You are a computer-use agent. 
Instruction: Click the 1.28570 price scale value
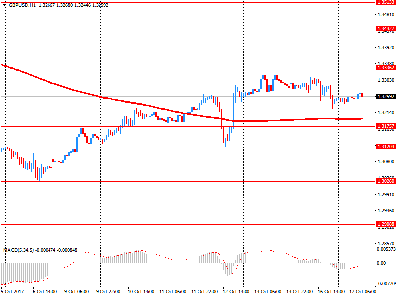[x=386, y=244]
